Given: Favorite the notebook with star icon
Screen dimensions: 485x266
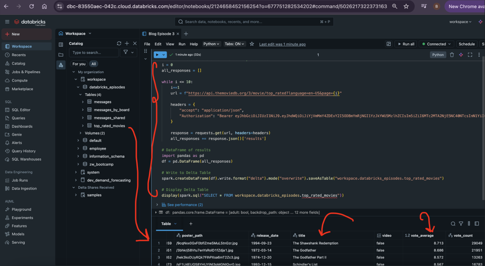Looking at the screenshot, I should coord(251,44).
